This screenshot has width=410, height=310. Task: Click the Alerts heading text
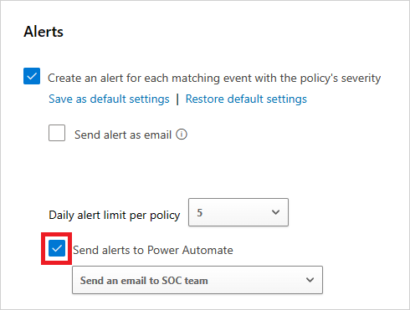click(44, 32)
